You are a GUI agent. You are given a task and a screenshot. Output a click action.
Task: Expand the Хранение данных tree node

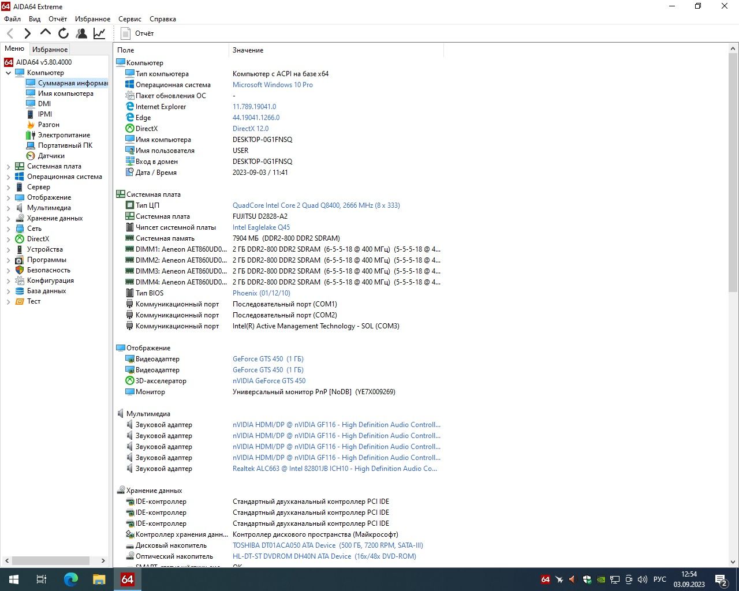point(8,218)
